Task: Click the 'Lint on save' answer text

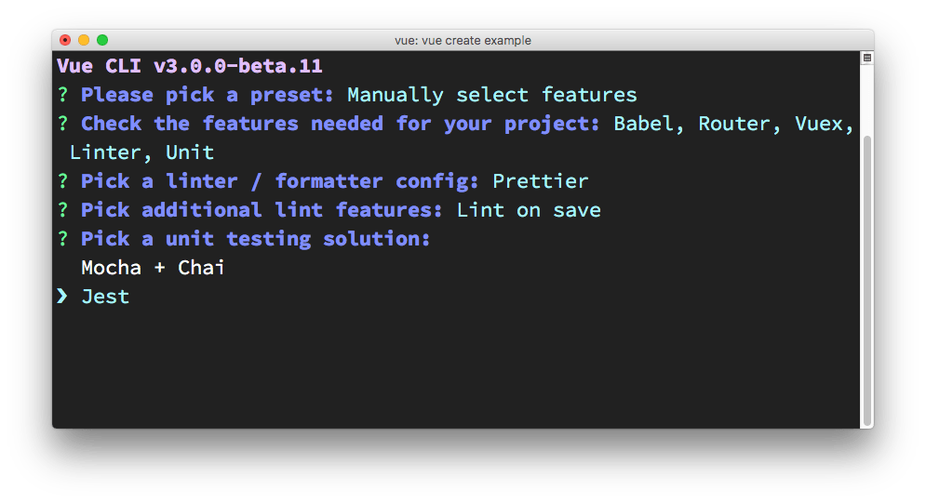Action: 529,210
